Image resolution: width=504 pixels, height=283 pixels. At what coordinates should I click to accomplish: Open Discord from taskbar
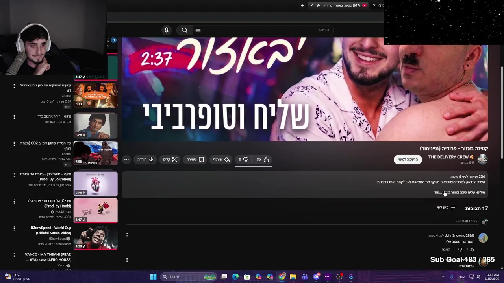coord(316,277)
